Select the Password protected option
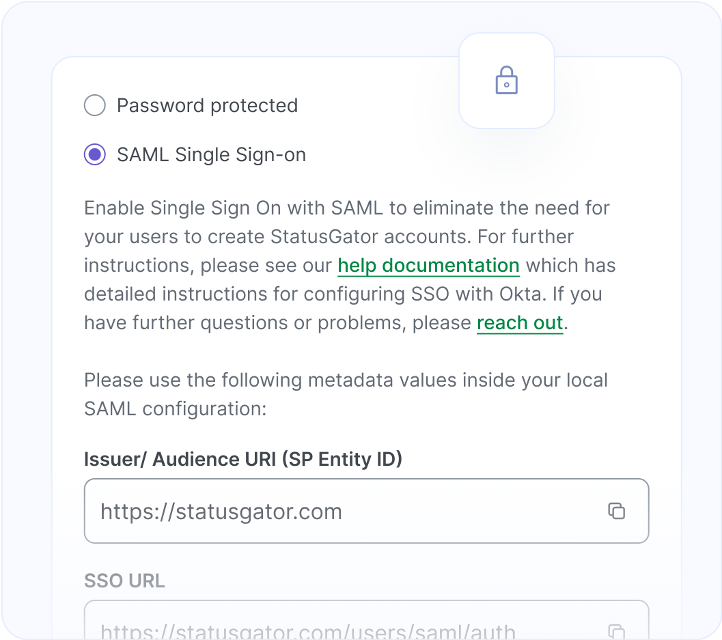This screenshot has width=722, height=640. coord(94,105)
